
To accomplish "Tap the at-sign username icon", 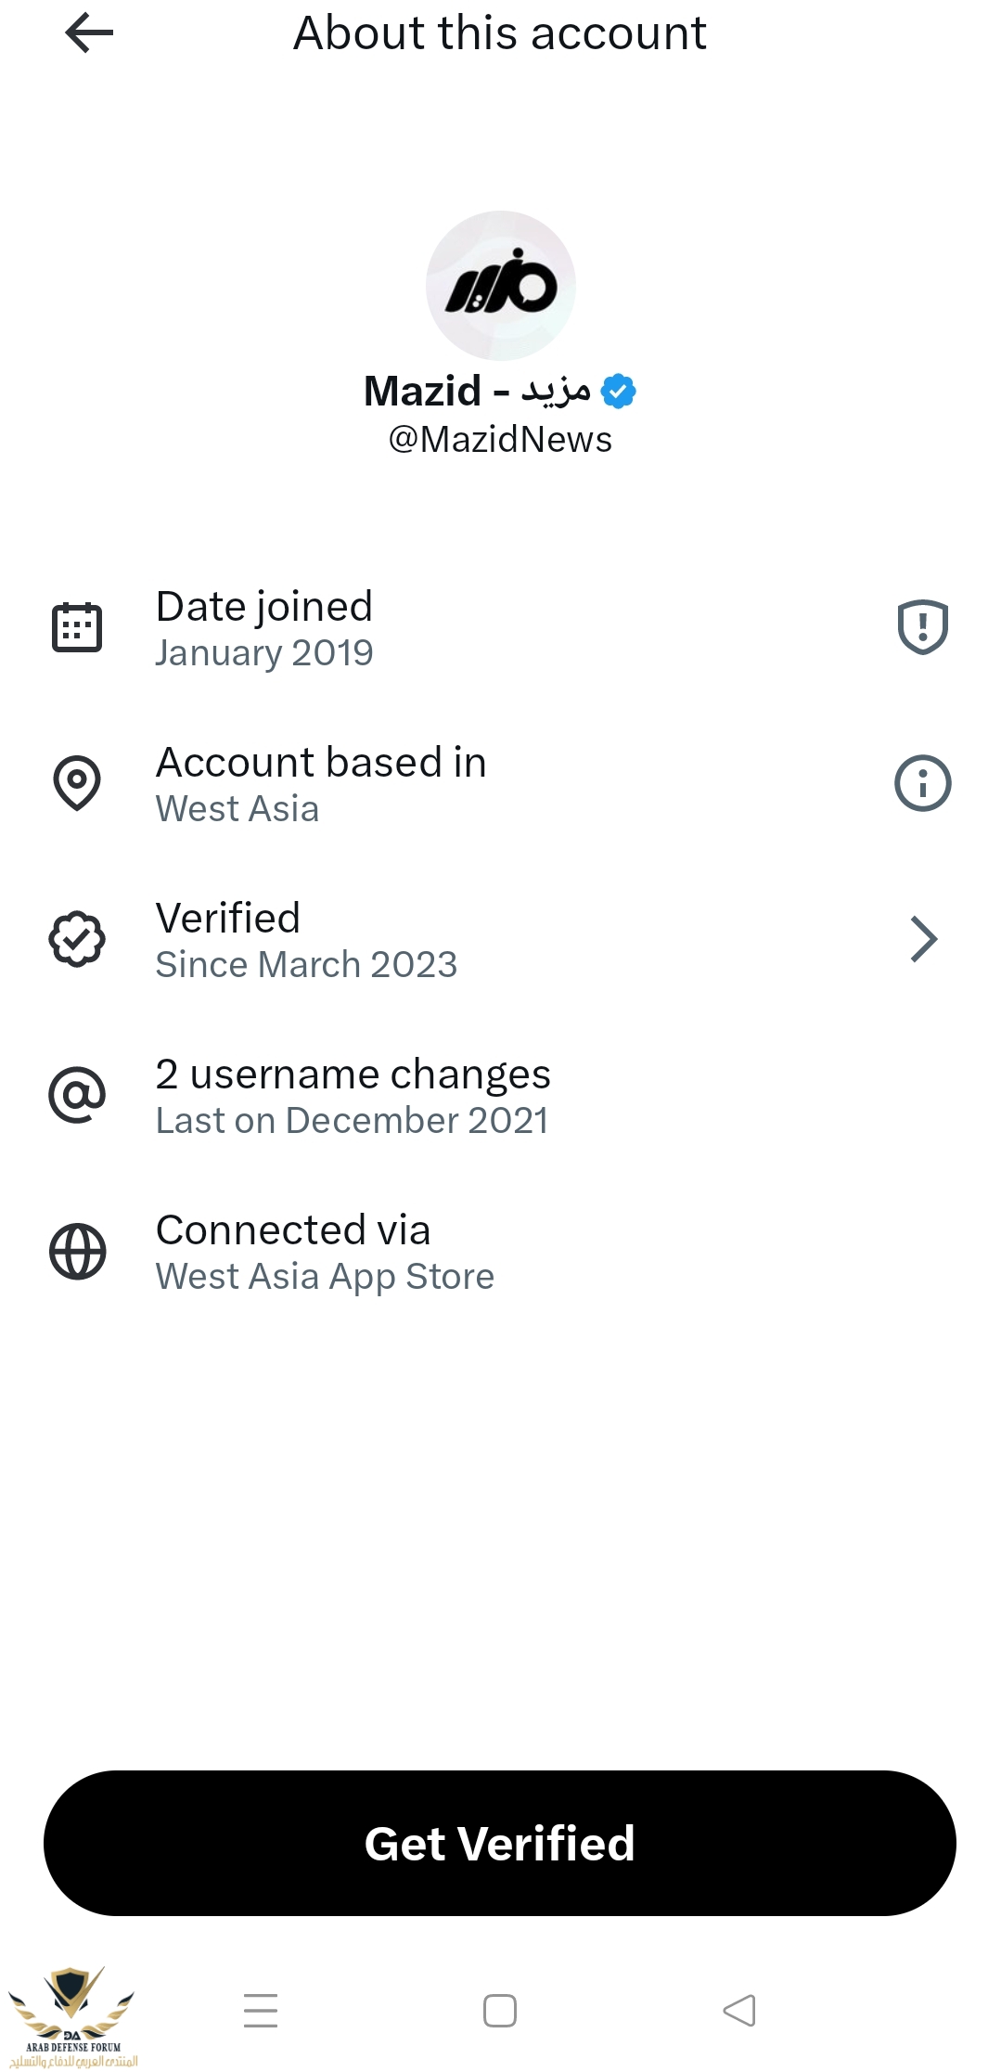I will pos(77,1095).
